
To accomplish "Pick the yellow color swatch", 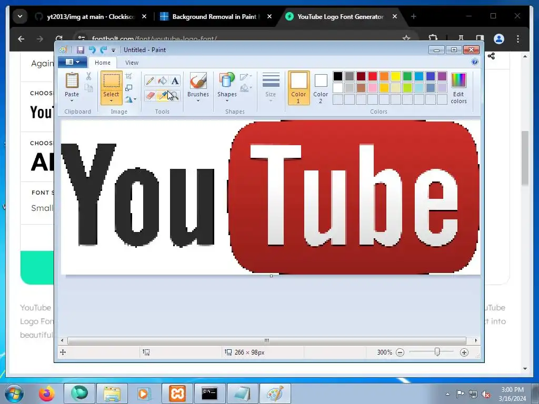I will tap(396, 76).
